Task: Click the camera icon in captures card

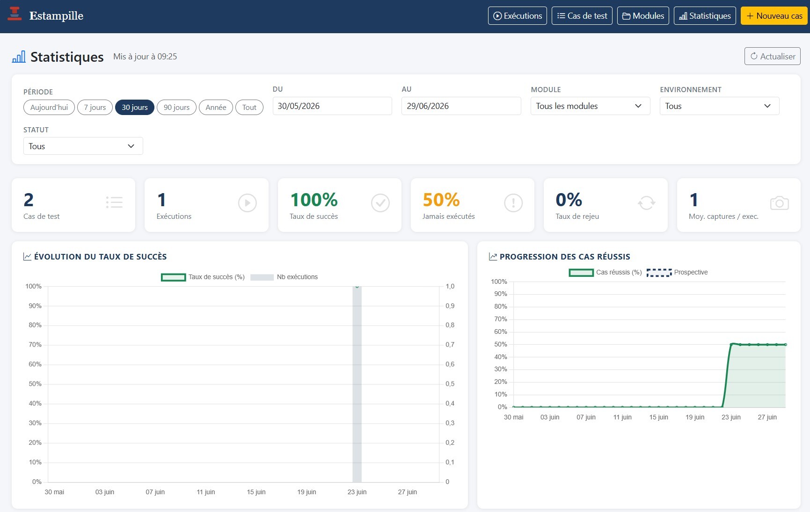Action: click(780, 203)
